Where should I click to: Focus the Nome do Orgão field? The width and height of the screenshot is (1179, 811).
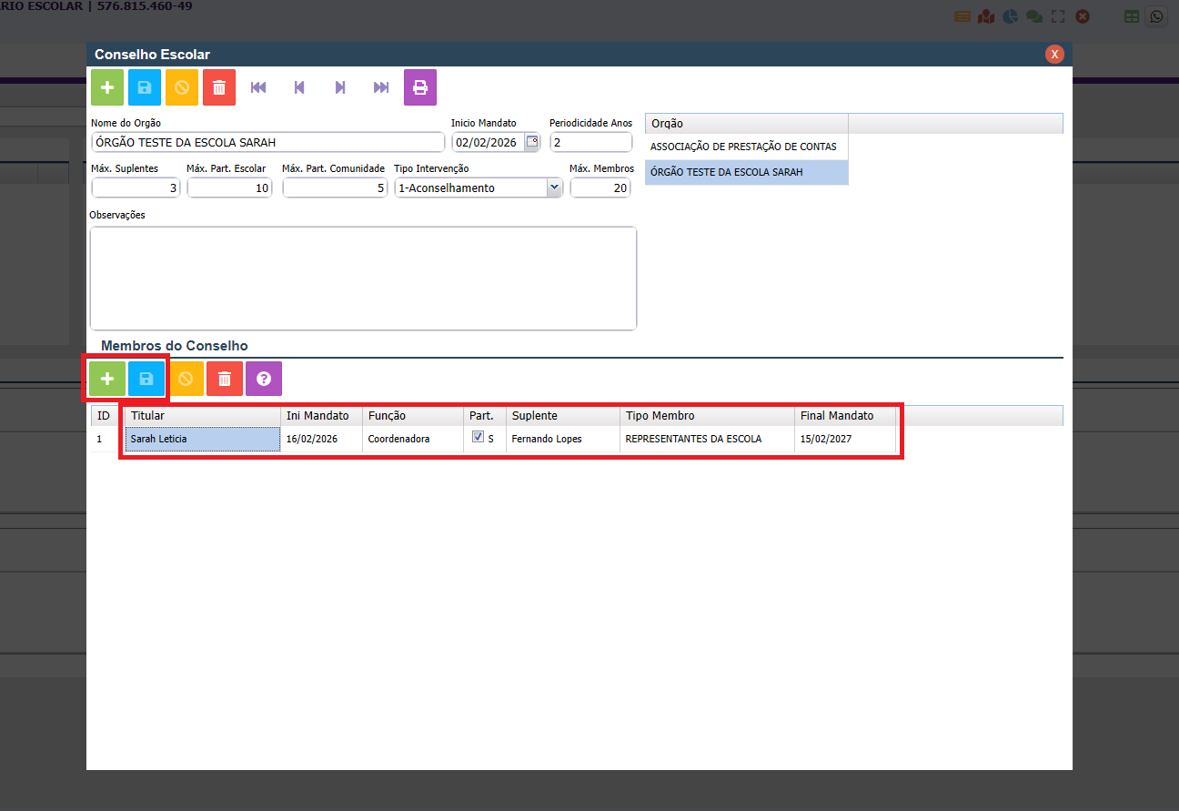click(268, 142)
